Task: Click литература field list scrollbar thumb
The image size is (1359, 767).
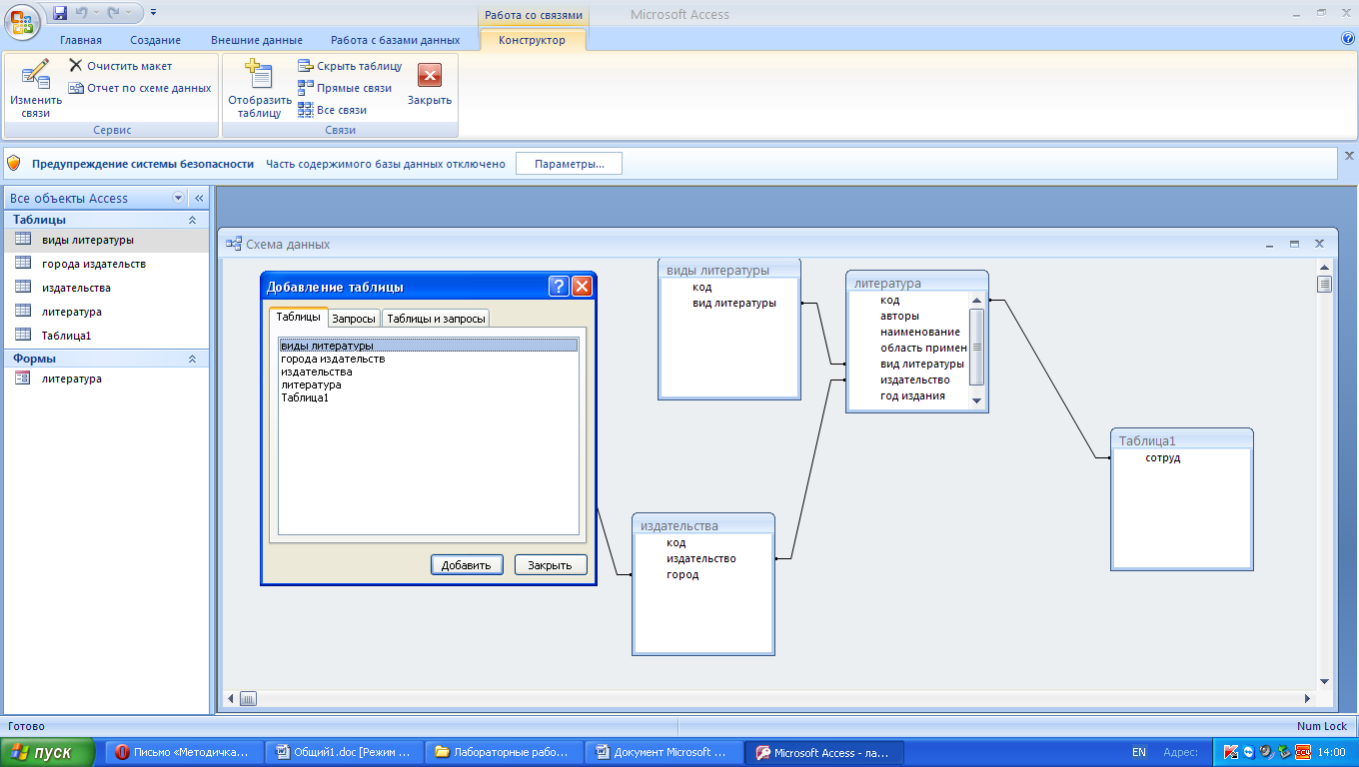Action: tap(977, 347)
